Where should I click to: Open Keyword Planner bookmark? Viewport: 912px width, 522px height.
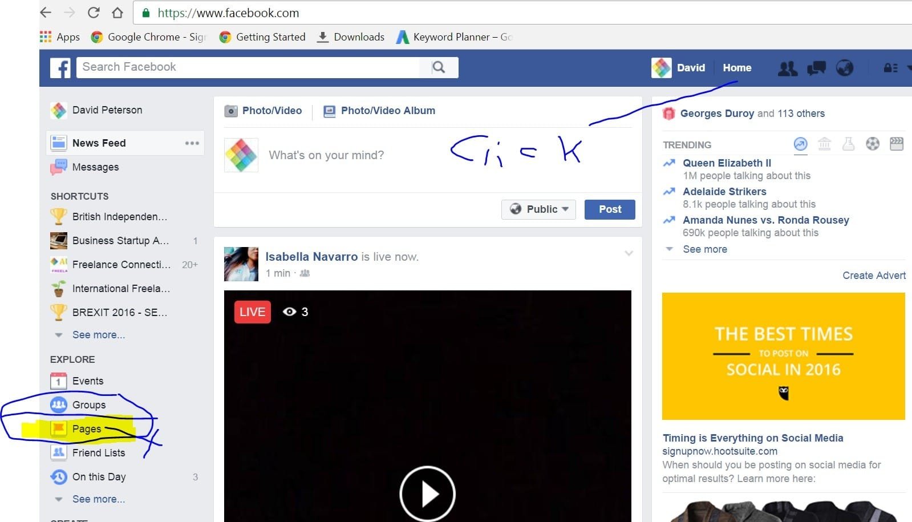coord(455,37)
